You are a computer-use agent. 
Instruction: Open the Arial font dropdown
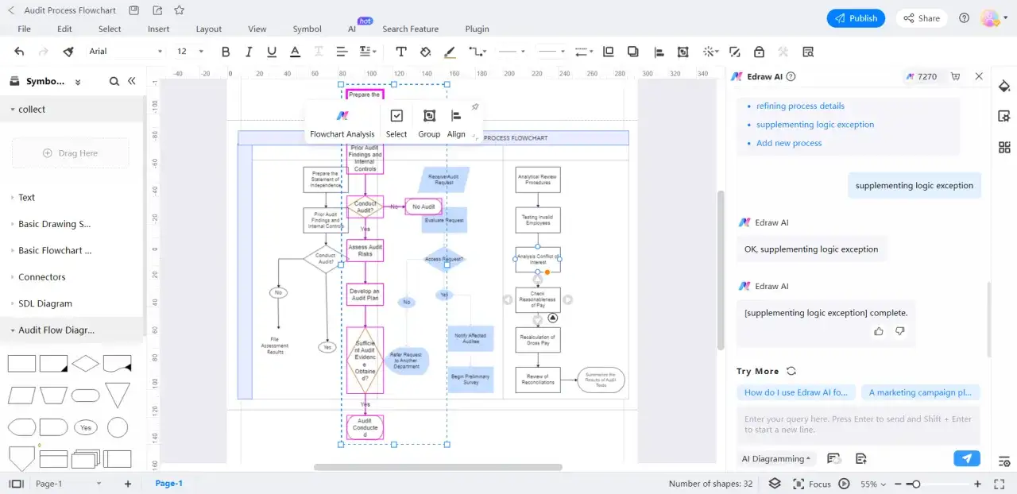[x=126, y=52]
